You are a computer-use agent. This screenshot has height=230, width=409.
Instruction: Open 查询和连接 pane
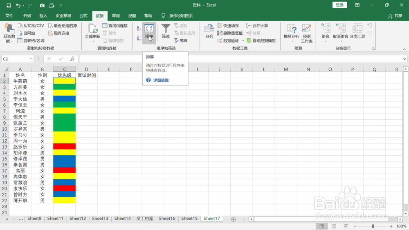tap(115, 25)
